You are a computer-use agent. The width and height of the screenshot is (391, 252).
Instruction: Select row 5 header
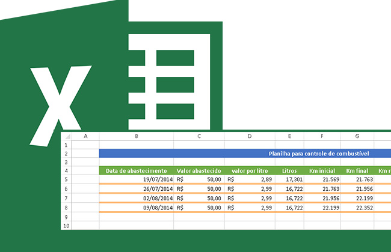(x=66, y=179)
